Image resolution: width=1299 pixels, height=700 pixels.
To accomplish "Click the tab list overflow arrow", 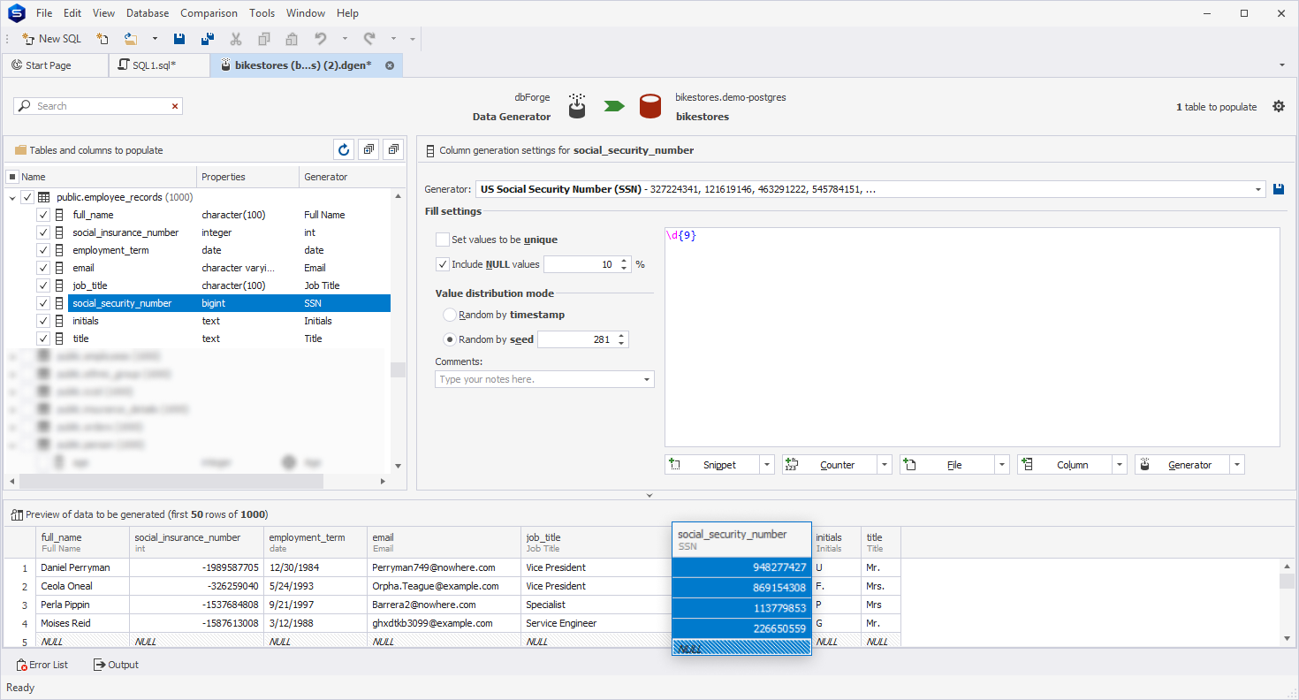I will [1282, 65].
